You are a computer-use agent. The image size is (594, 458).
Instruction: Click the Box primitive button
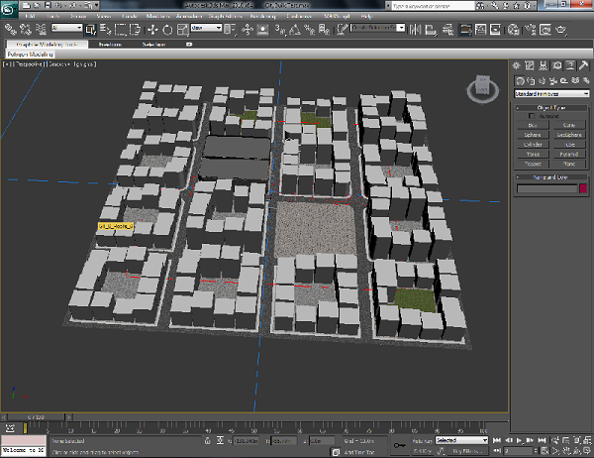534,126
